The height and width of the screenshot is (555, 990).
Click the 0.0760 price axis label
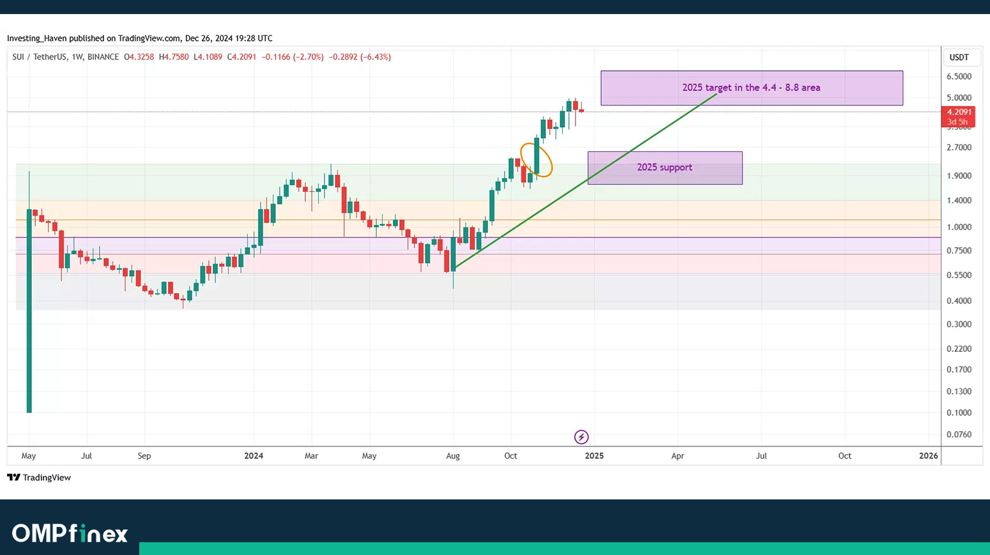959,435
